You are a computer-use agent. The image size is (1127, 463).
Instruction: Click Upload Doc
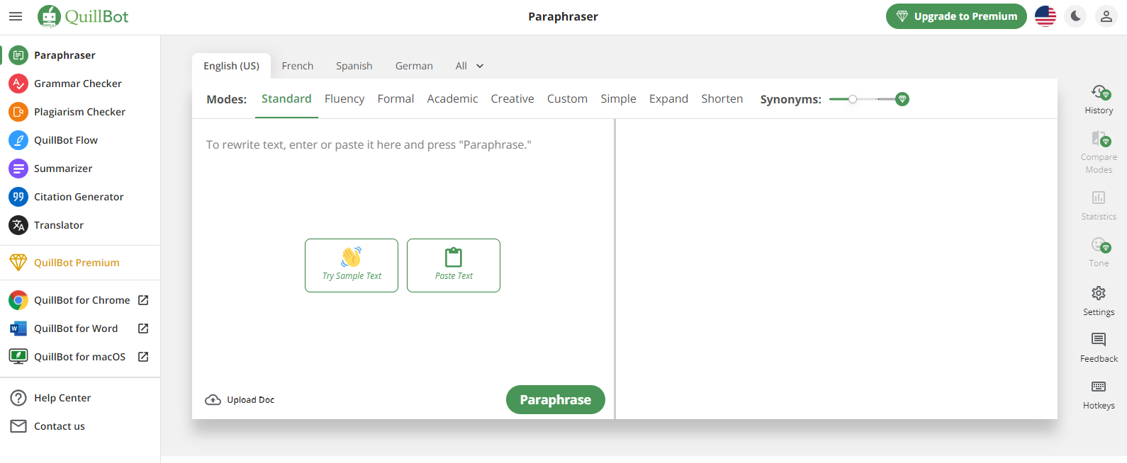coord(240,400)
